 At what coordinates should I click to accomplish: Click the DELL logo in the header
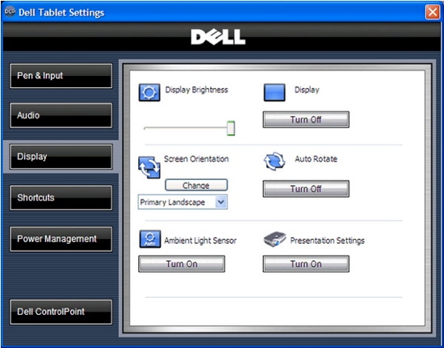(x=218, y=37)
